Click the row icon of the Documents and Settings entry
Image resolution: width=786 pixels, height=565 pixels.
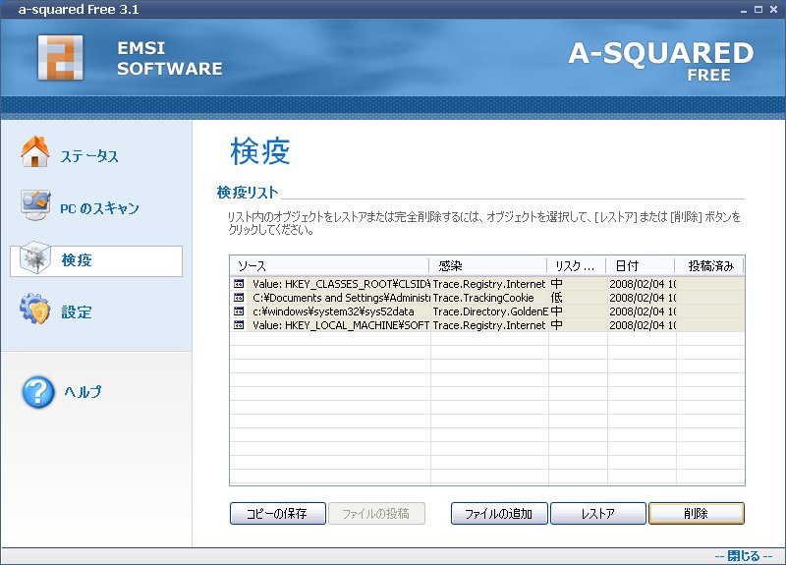tap(239, 298)
